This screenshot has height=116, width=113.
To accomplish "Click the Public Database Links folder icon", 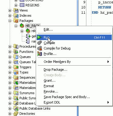I will (16, 108).
